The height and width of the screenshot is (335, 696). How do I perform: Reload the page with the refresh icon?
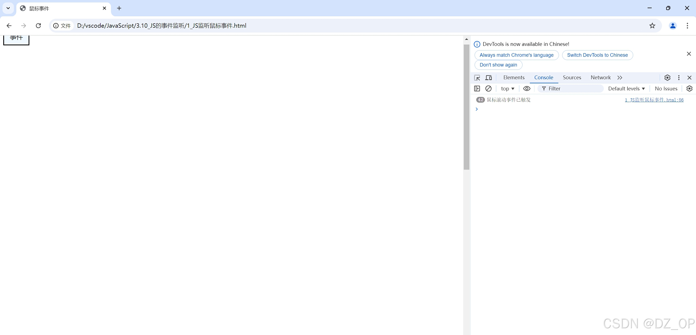tap(38, 26)
